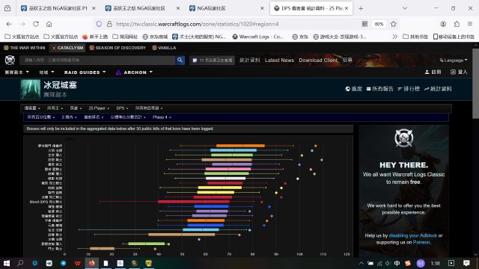Switch to Season of Discovery tab
Image resolution: width=479 pixels, height=269 pixels.
point(118,48)
